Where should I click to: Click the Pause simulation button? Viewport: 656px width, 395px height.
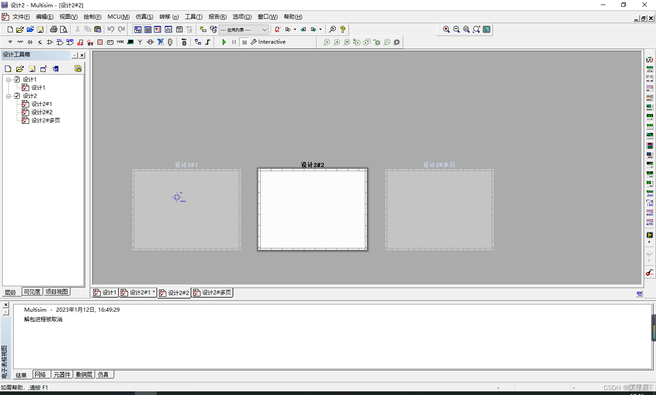pos(234,42)
